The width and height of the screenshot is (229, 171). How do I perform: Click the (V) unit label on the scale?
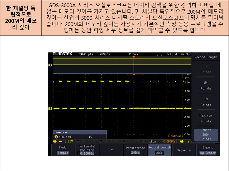tap(187, 78)
